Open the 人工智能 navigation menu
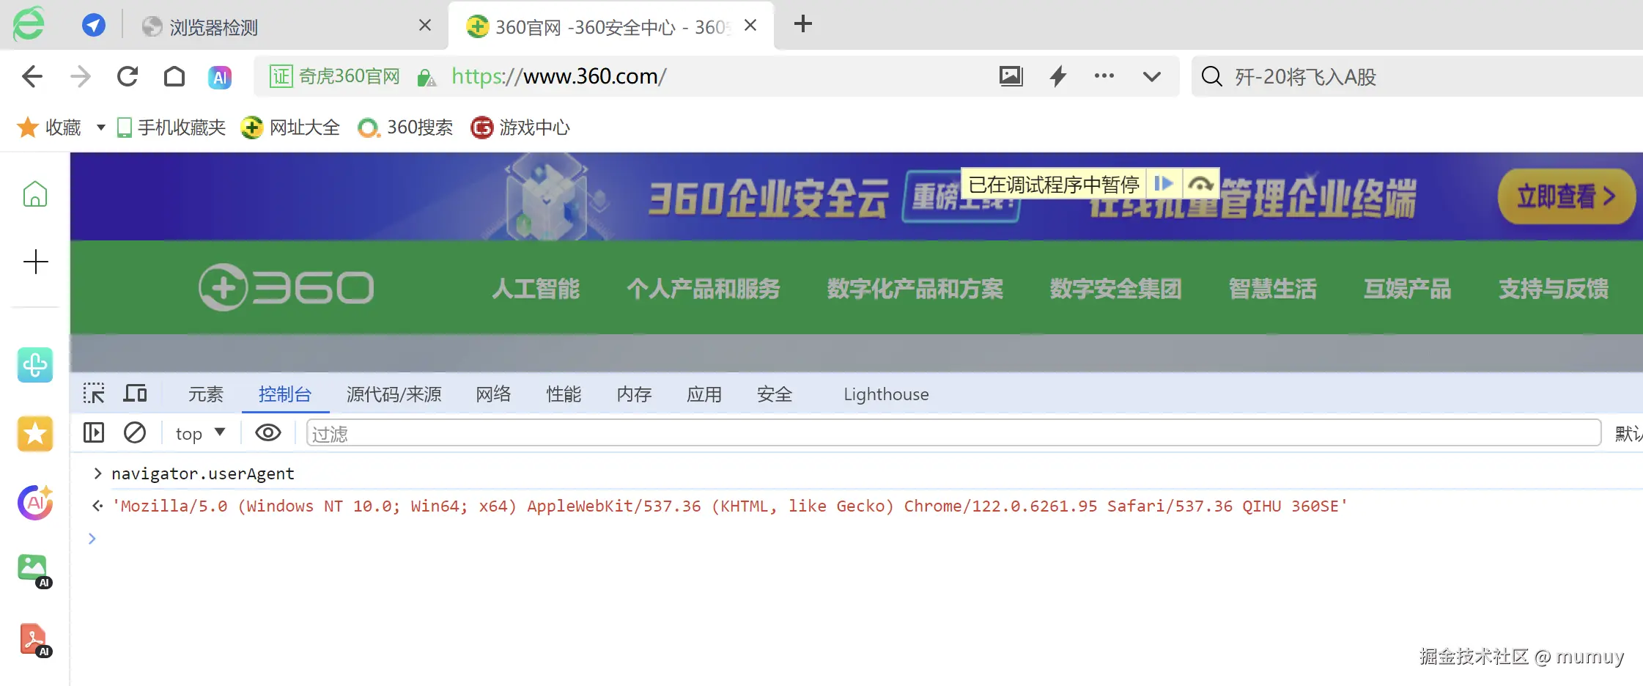Screen dimensions: 1643x686 [536, 288]
